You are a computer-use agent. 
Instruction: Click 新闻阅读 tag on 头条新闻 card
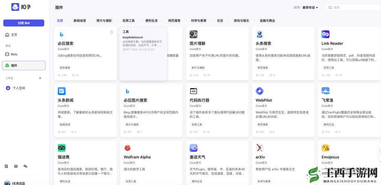click(x=65, y=125)
